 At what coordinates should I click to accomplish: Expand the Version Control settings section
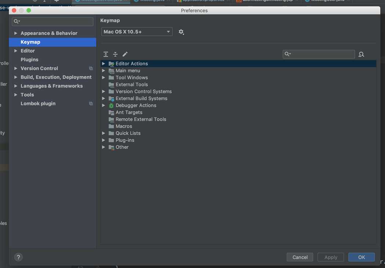coord(15,68)
